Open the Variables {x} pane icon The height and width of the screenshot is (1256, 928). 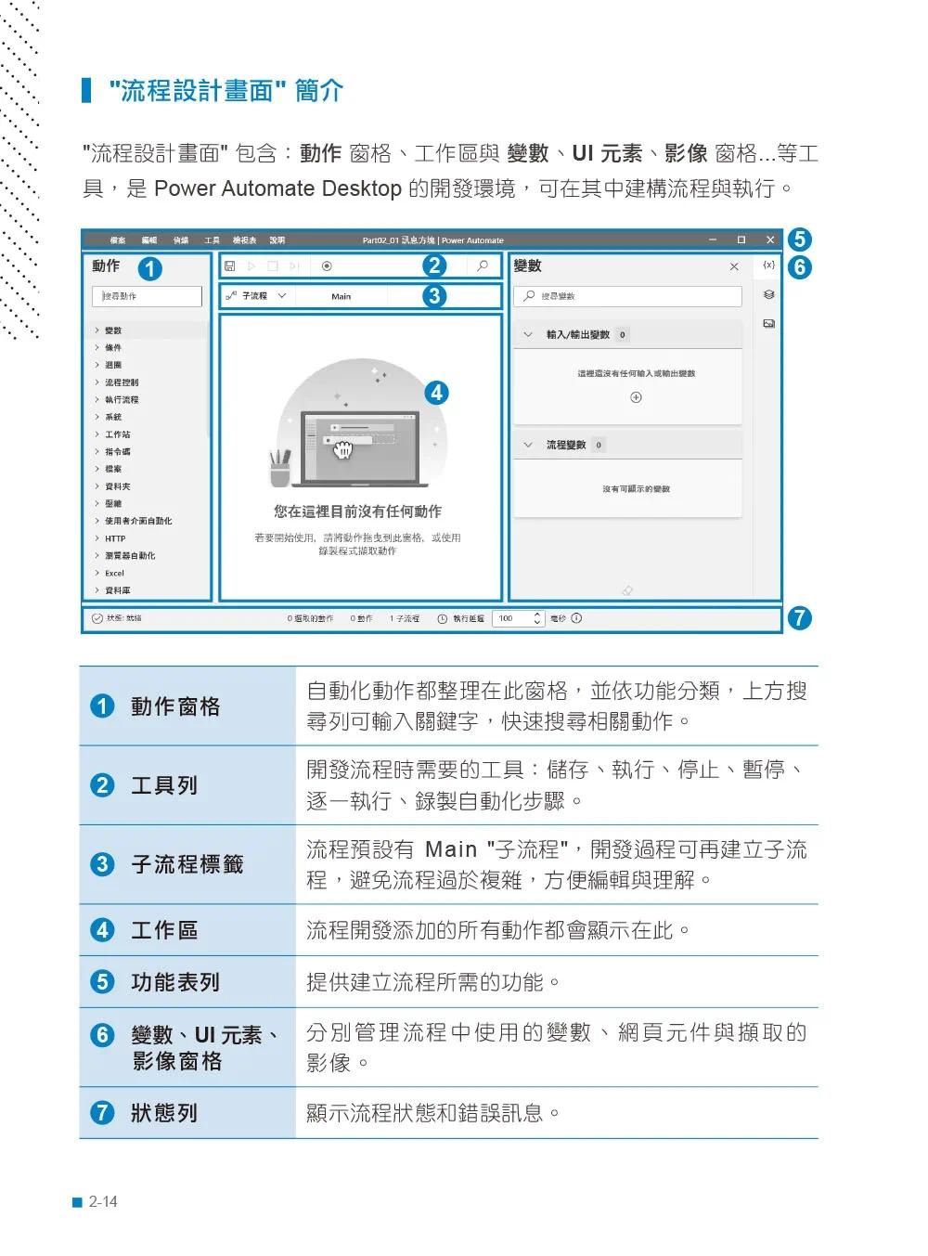(x=768, y=265)
